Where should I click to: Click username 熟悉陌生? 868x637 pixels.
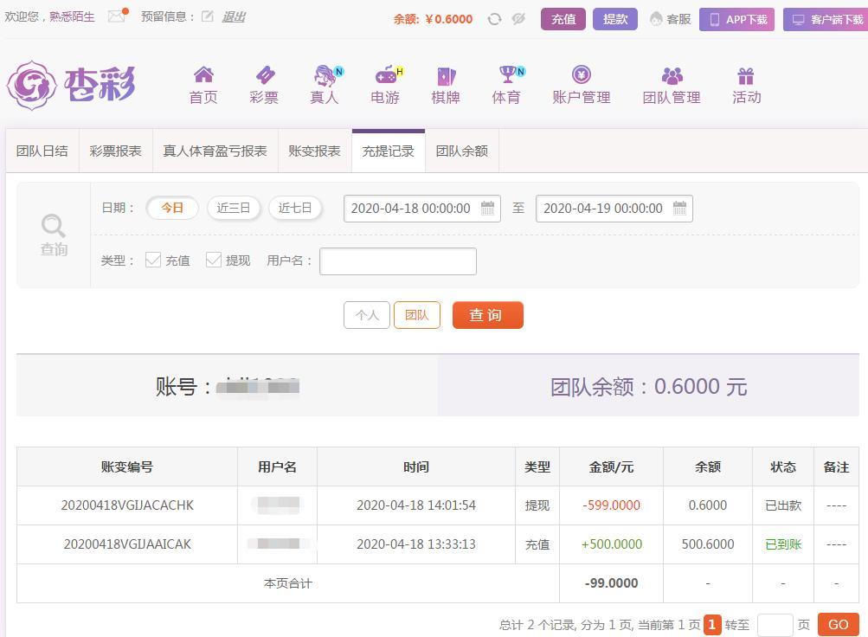click(x=72, y=16)
